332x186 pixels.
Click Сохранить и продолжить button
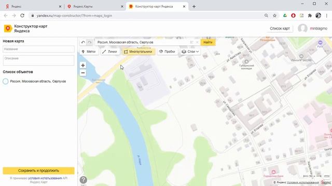[x=38, y=171]
